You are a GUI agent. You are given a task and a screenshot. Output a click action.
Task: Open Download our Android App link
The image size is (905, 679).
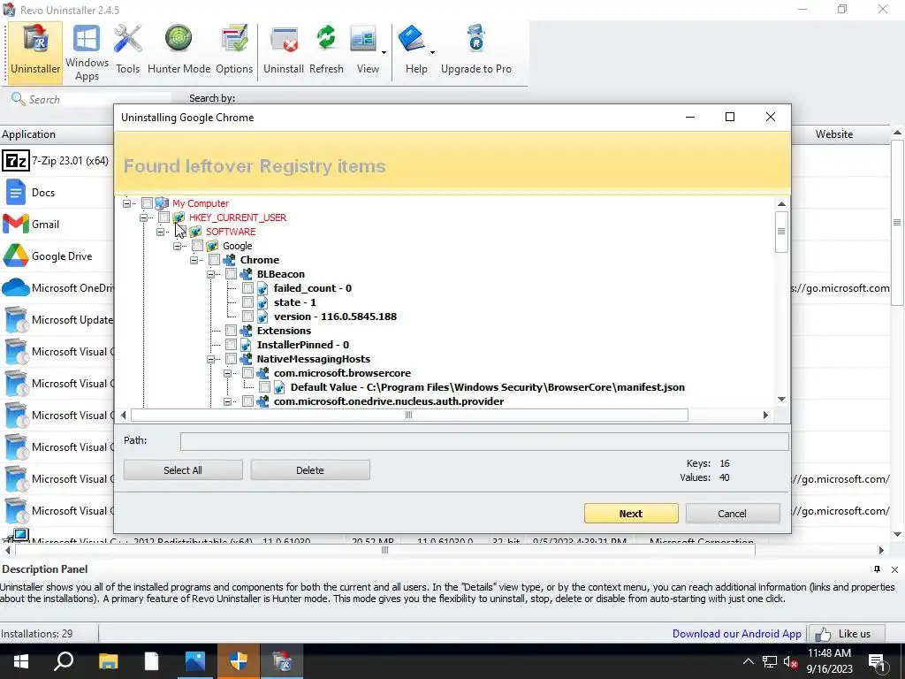point(737,633)
